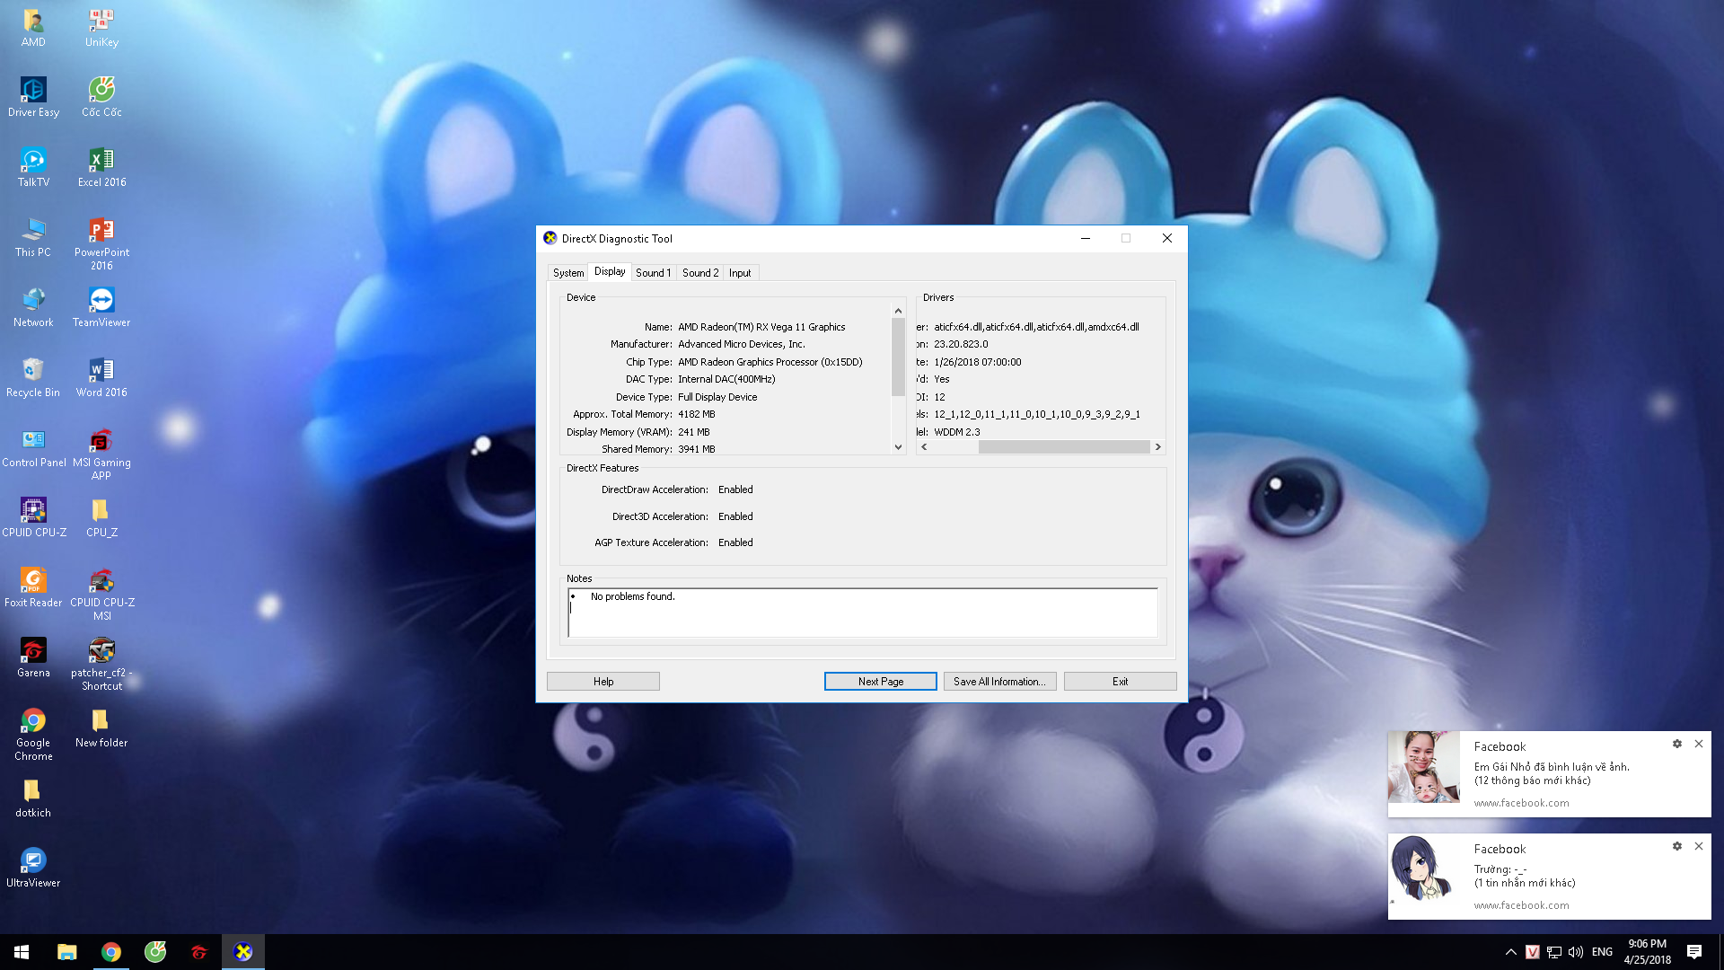Click the Device panel scroll down arrow

pyautogui.click(x=898, y=446)
